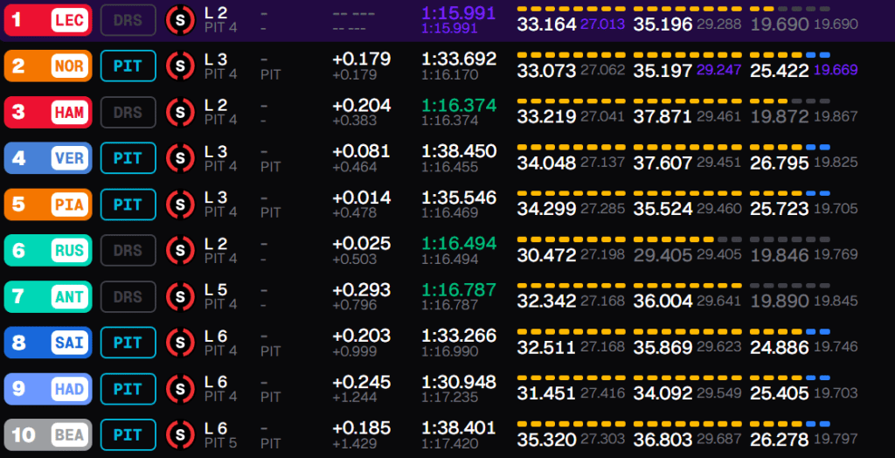Click HAM's green lap time 1:16.374

click(459, 105)
